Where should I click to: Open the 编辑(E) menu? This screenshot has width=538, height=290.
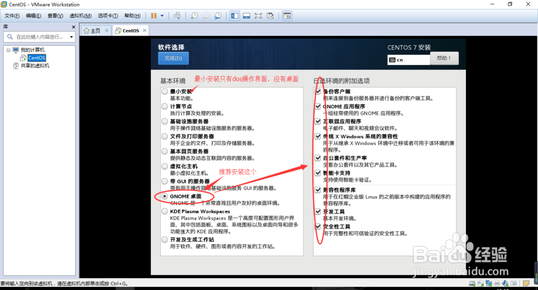[x=33, y=16]
